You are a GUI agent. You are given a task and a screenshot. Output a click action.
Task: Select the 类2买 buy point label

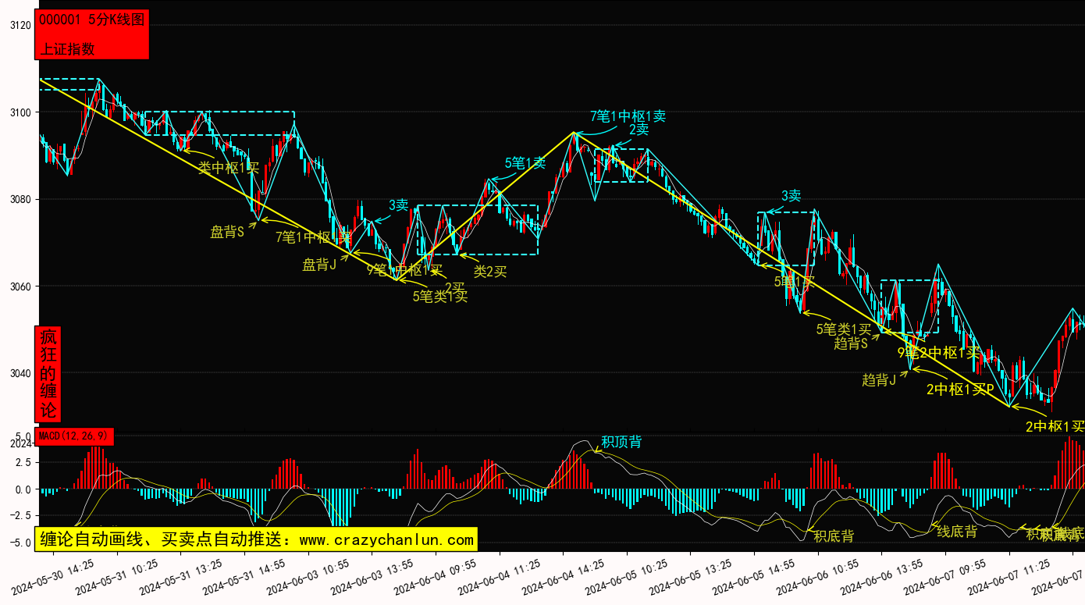[x=490, y=272]
